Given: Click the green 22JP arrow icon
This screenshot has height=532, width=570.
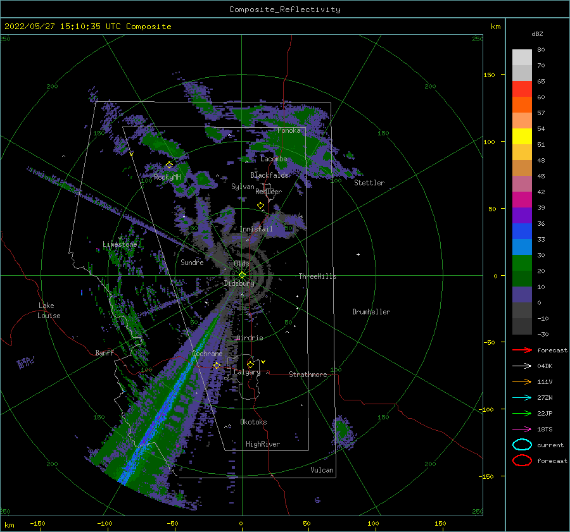Looking at the screenshot, I should (522, 413).
